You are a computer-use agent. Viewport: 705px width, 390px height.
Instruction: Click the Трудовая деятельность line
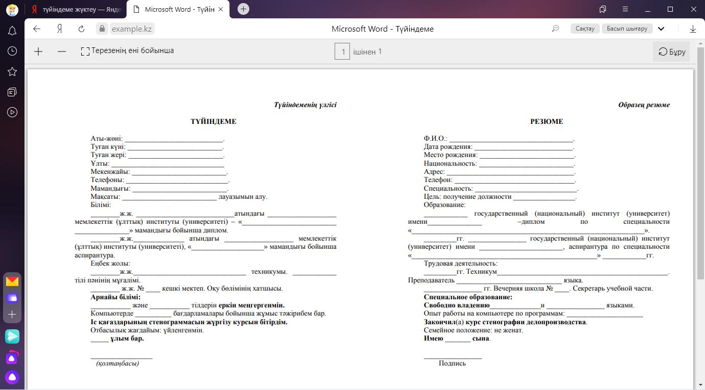(x=461, y=264)
